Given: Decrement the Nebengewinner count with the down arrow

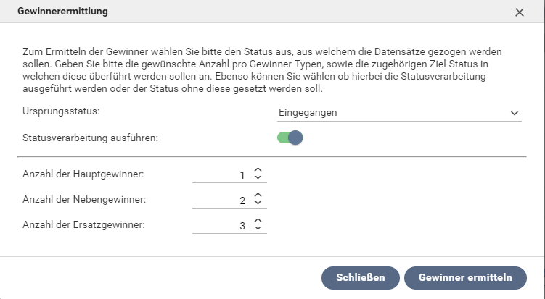Looking at the screenshot, I should click(x=258, y=204).
